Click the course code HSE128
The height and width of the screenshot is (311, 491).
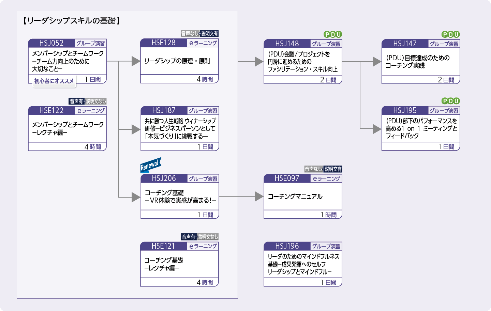(163, 43)
